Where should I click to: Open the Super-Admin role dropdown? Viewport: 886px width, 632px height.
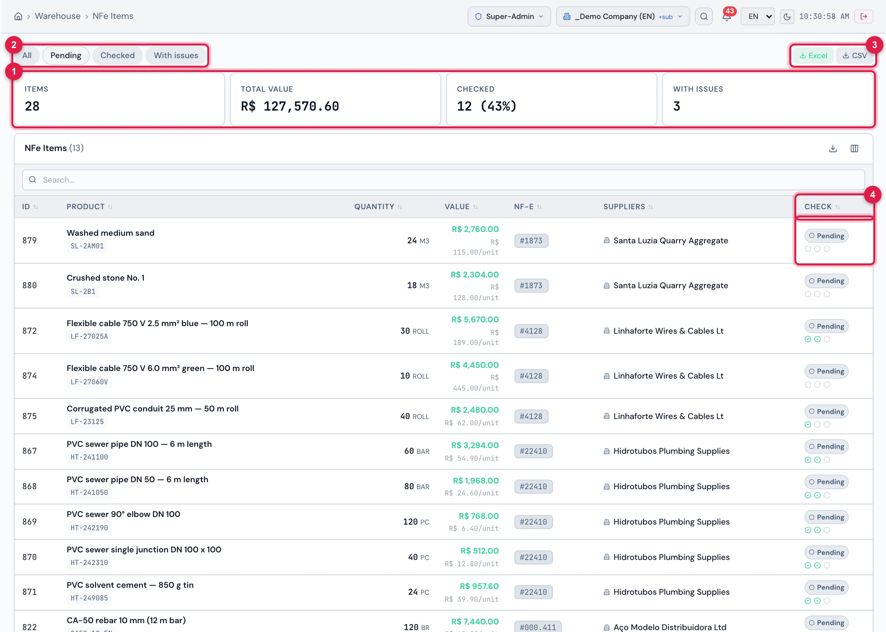pos(509,16)
